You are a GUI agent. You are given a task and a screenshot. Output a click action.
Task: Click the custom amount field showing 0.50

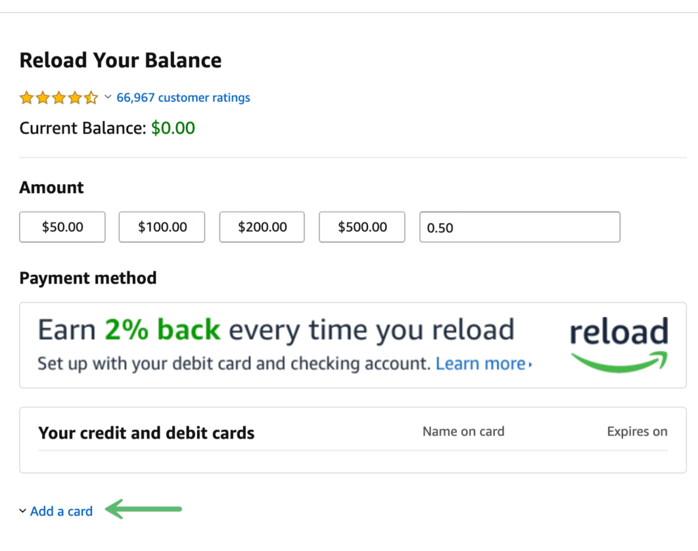pos(519,227)
